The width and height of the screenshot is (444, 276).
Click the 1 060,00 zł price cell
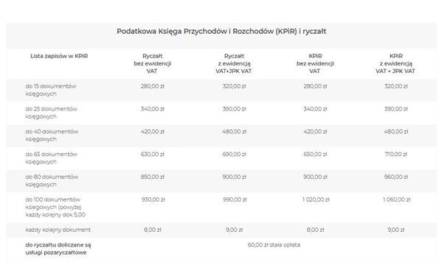click(397, 199)
